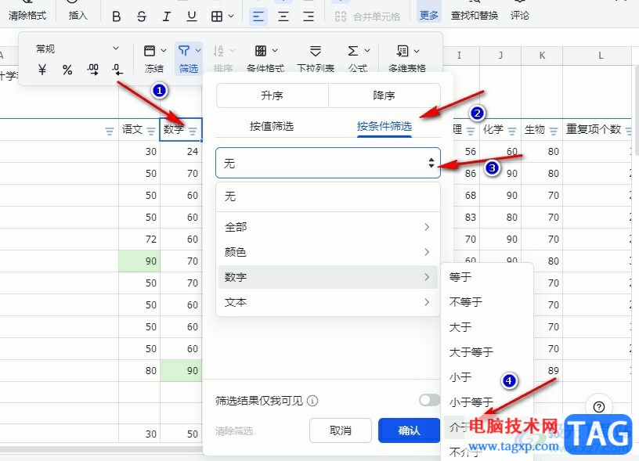The height and width of the screenshot is (461, 639).
Task: Expand borders options arrow
Action: pyautogui.click(x=231, y=16)
